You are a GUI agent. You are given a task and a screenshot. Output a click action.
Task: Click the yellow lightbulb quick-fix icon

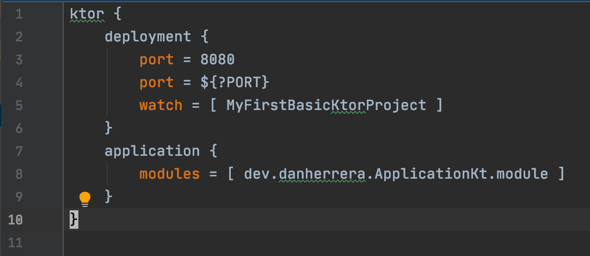click(85, 199)
